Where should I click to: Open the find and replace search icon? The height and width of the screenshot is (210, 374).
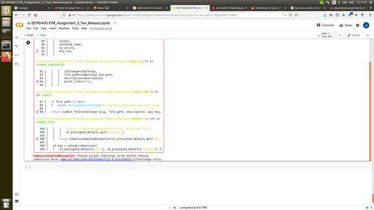point(16,46)
